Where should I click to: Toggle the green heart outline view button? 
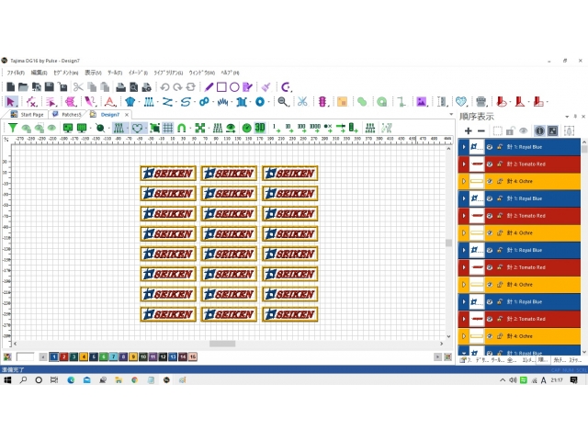tap(137, 128)
